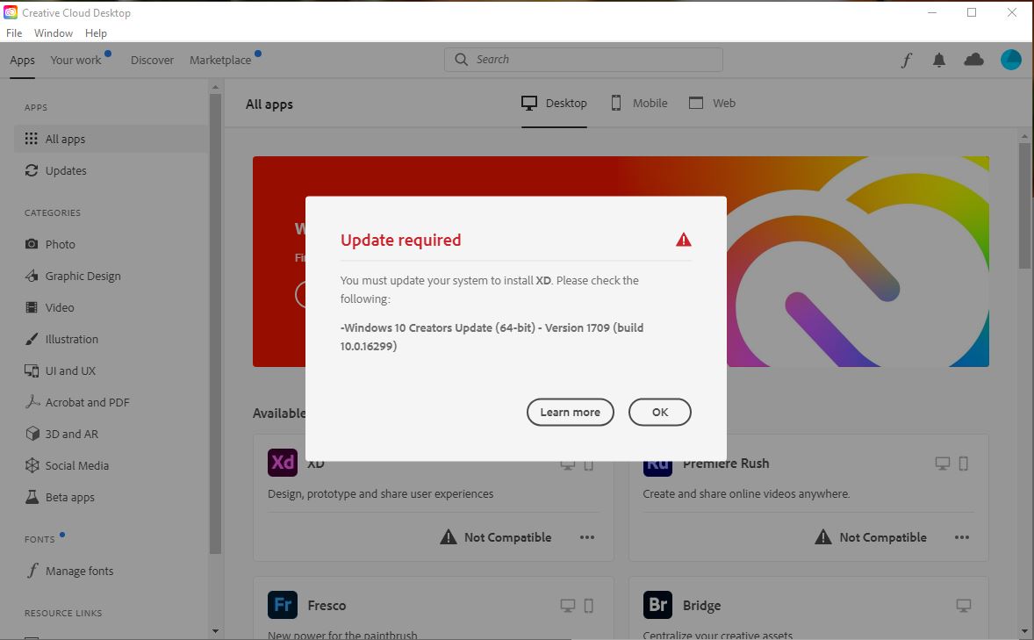Image resolution: width=1034 pixels, height=640 pixels.
Task: Open the Illustration category label
Action: click(72, 339)
